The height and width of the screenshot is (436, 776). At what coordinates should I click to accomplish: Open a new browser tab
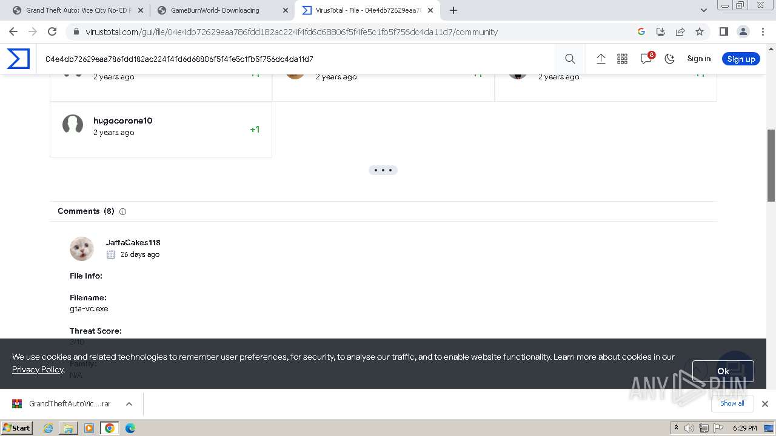point(453,10)
